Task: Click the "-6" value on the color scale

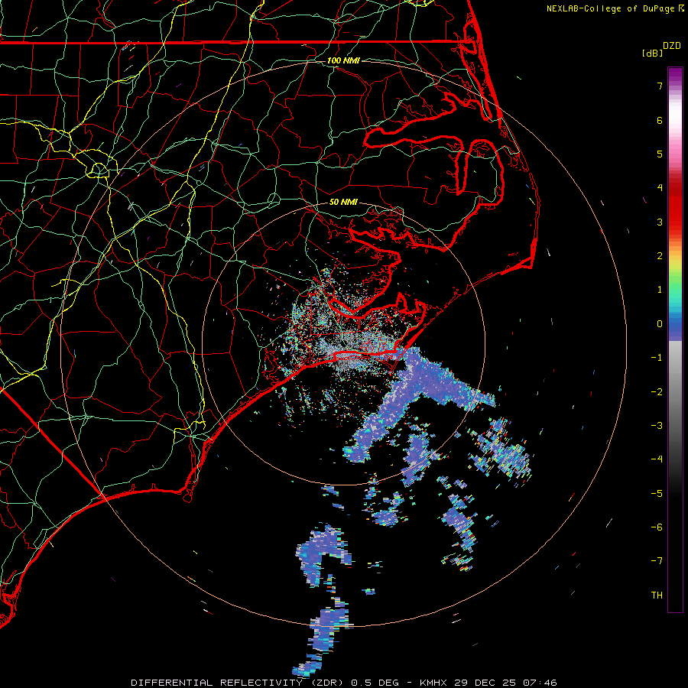Action: coord(657,527)
